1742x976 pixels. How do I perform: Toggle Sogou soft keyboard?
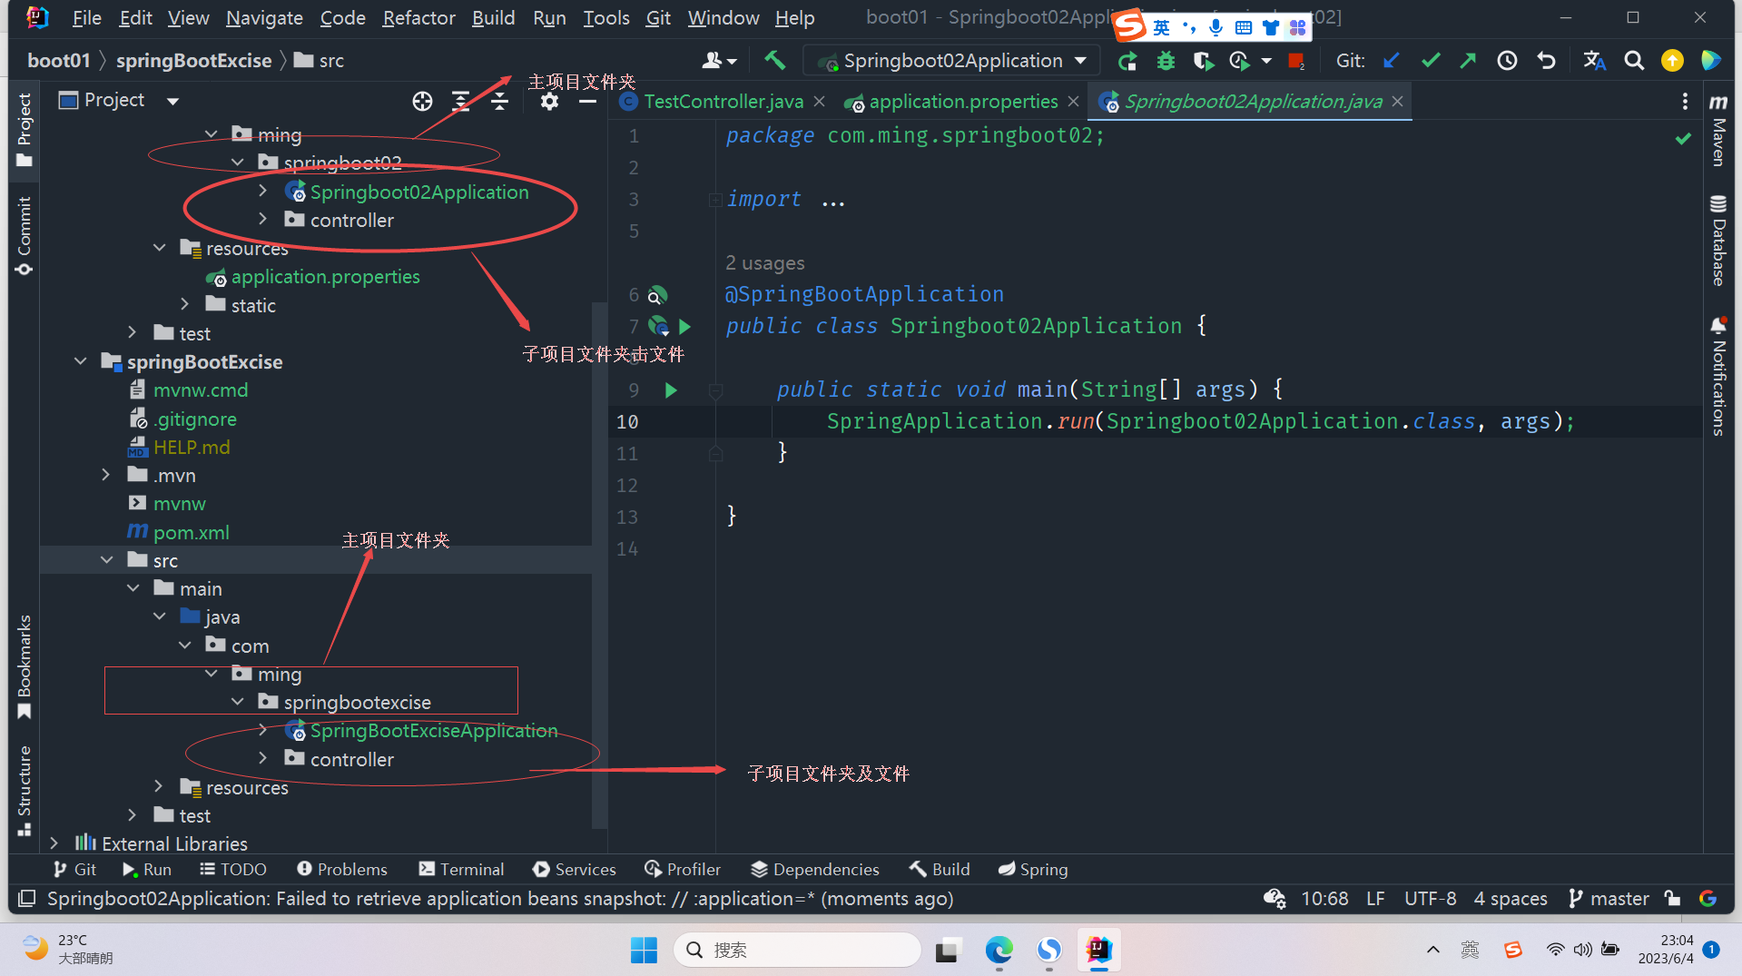pos(1244,28)
